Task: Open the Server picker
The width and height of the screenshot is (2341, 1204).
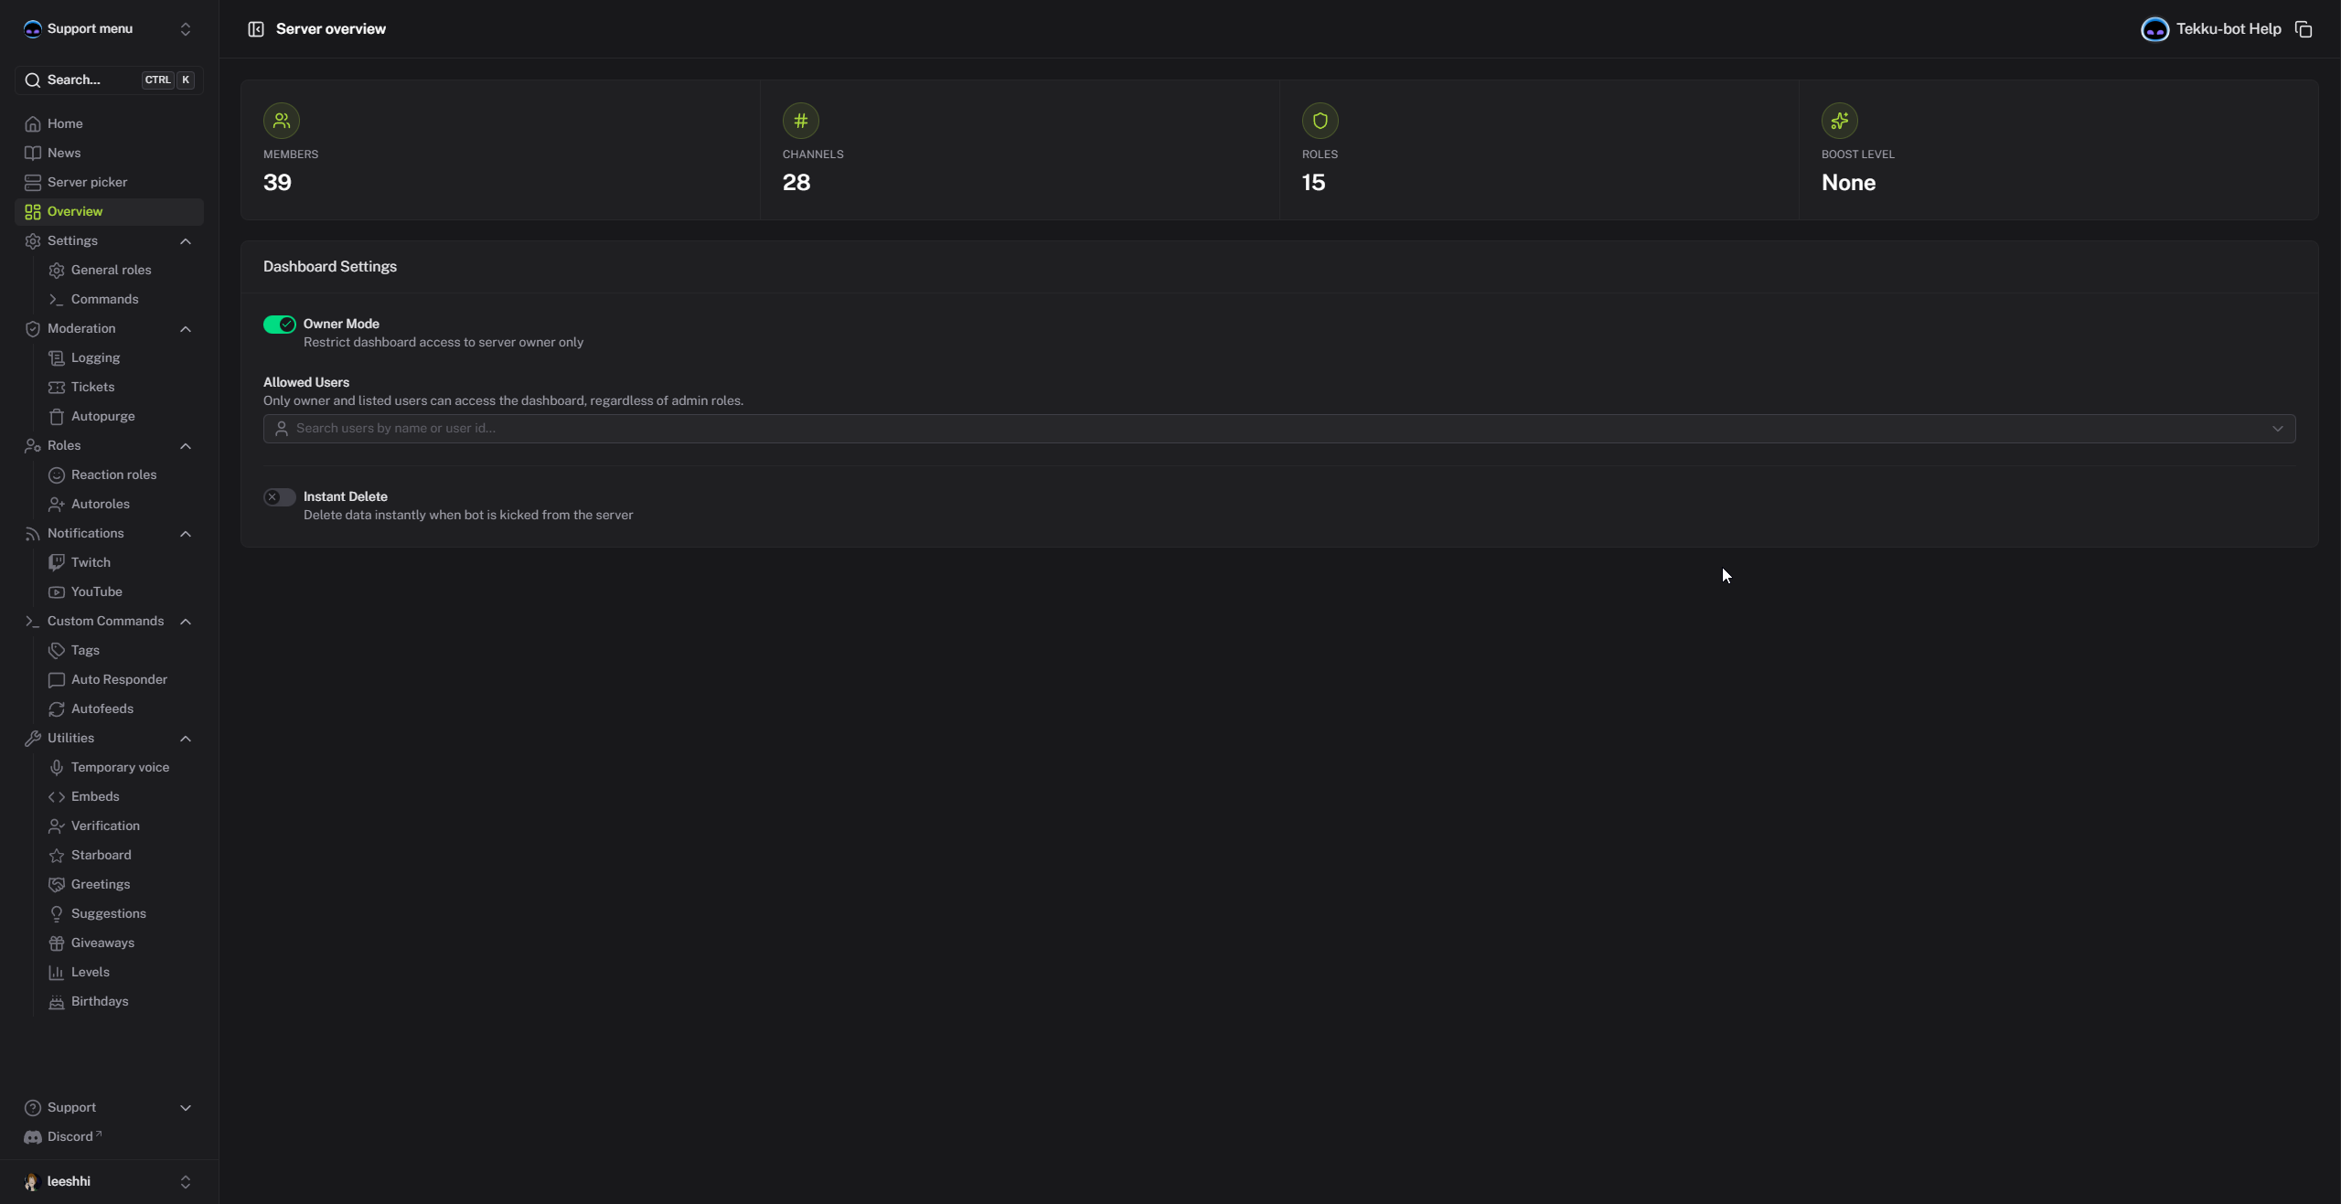Action: pyautogui.click(x=84, y=182)
